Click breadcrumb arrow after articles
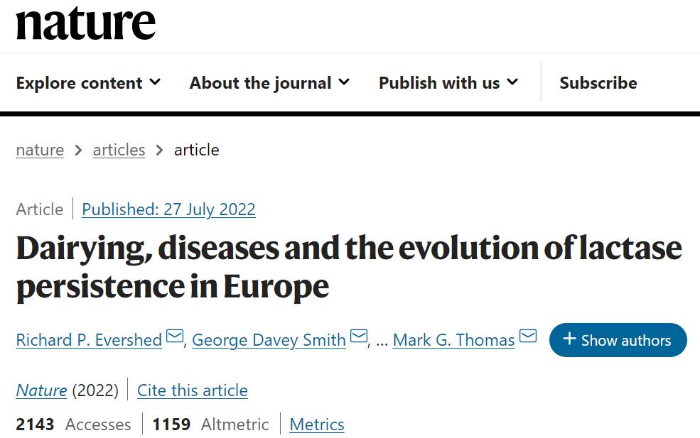 (x=160, y=150)
